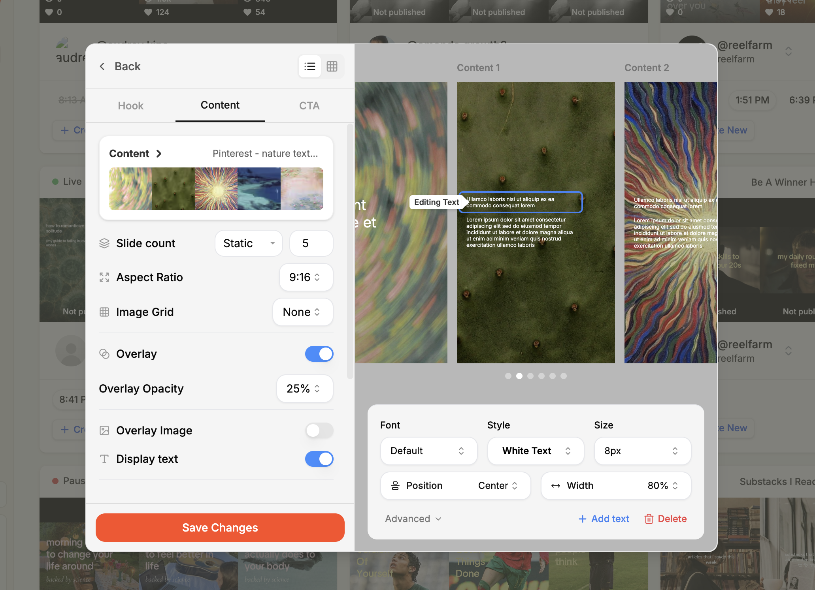Click the pink water lilies thumbnail
The height and width of the screenshot is (590, 815).
[x=302, y=189]
